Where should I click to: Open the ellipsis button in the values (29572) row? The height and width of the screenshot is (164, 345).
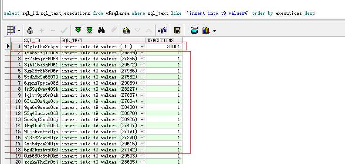point(143,65)
